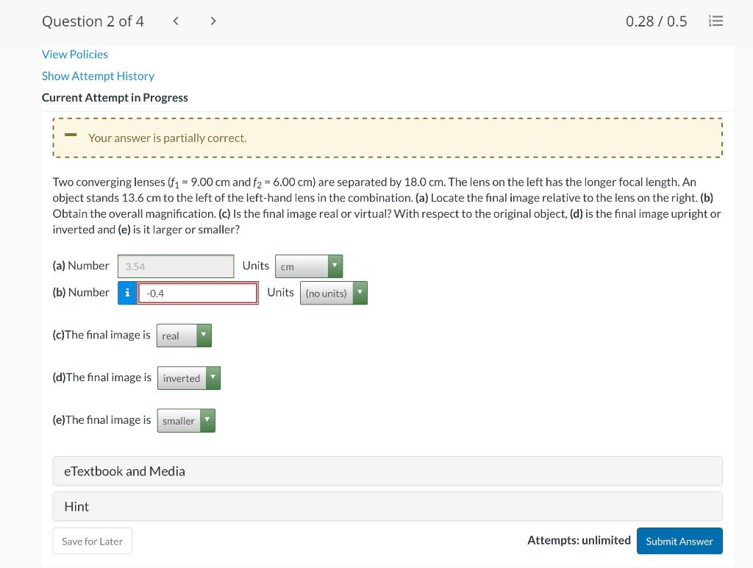Click the score text 0.28 / 0.5
The height and width of the screenshot is (568, 753).
tap(656, 21)
